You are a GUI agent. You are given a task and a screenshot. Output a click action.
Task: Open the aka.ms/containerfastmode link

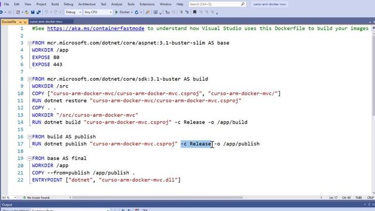pyautogui.click(x=96, y=29)
